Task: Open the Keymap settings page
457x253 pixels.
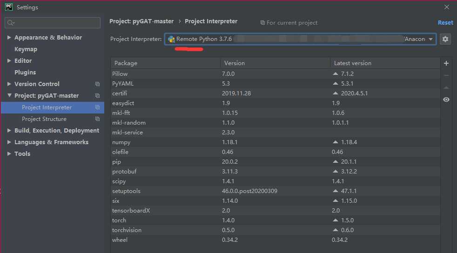Action: (x=26, y=49)
